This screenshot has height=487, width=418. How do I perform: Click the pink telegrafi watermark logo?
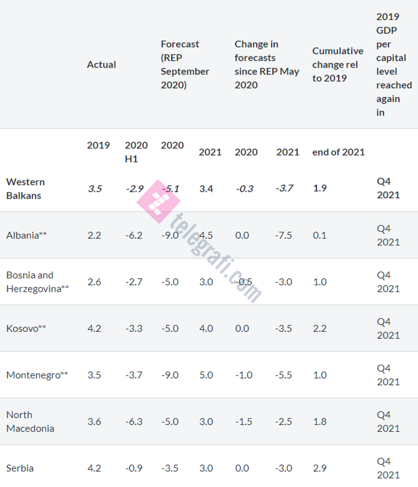(x=158, y=202)
